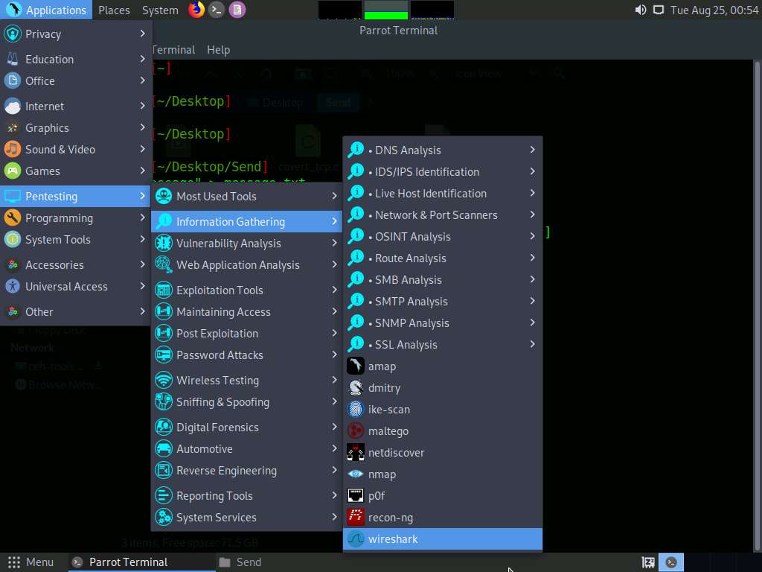The image size is (762, 572).
Task: Click the clock showing Tue Aug 25
Action: pos(714,10)
